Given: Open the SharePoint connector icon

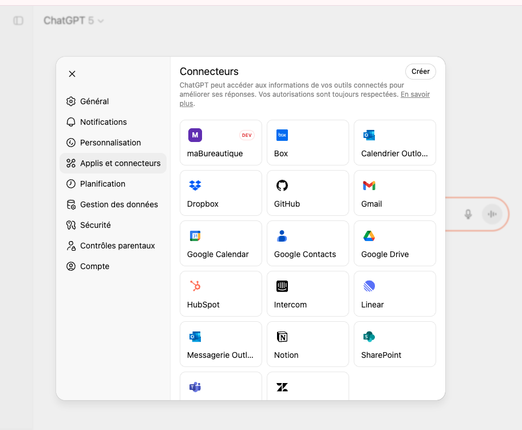Looking at the screenshot, I should click(x=369, y=337).
